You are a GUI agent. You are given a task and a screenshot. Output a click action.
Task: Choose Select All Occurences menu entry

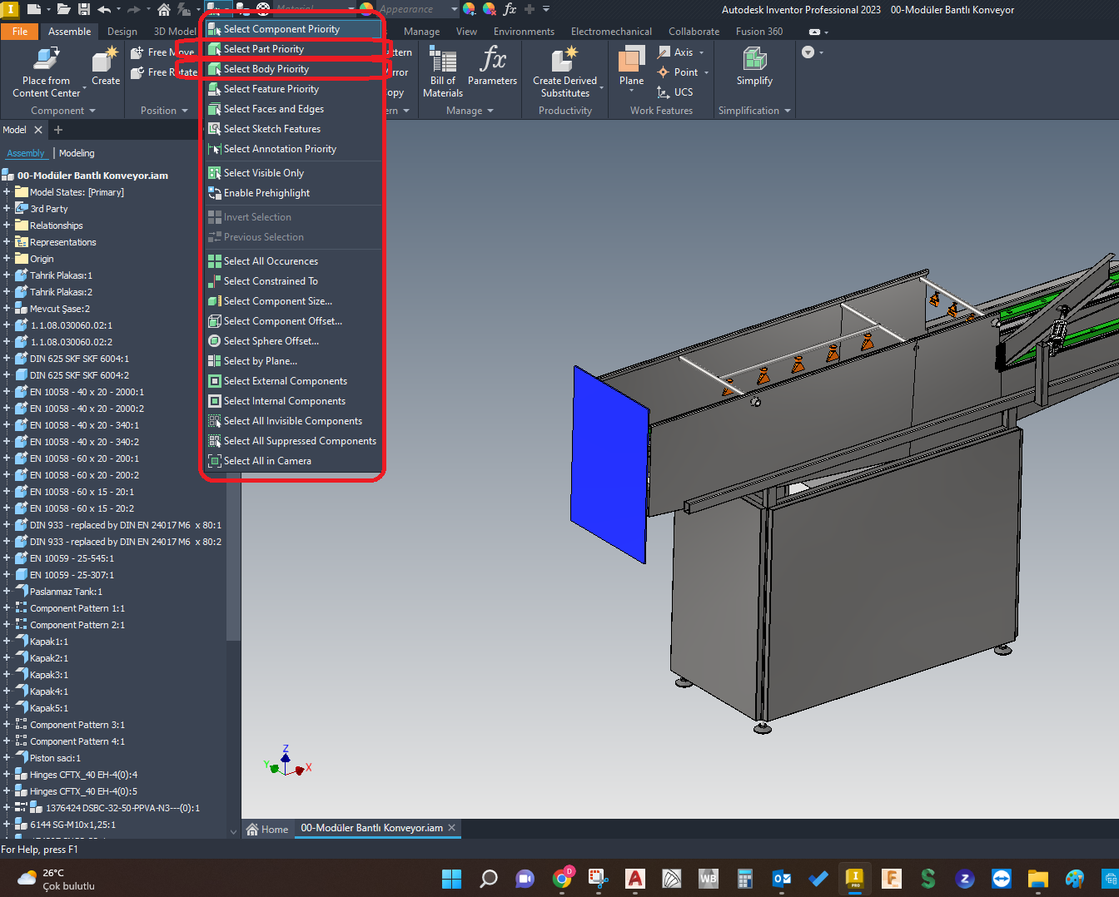[x=271, y=261]
